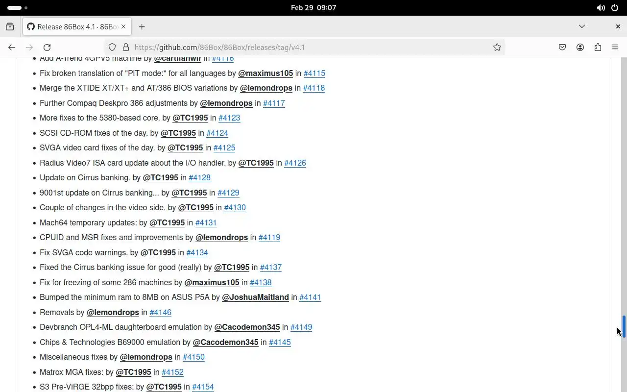627x392 pixels.
Task: Show the list all tabs dropdown
Action: [582, 26]
